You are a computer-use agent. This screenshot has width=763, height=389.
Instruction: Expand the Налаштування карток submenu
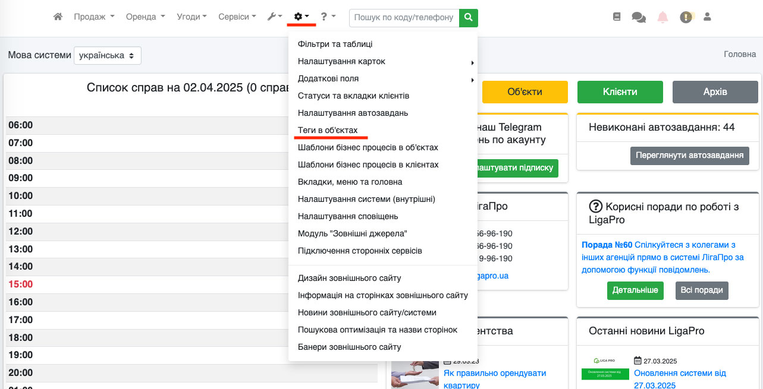[385, 62]
